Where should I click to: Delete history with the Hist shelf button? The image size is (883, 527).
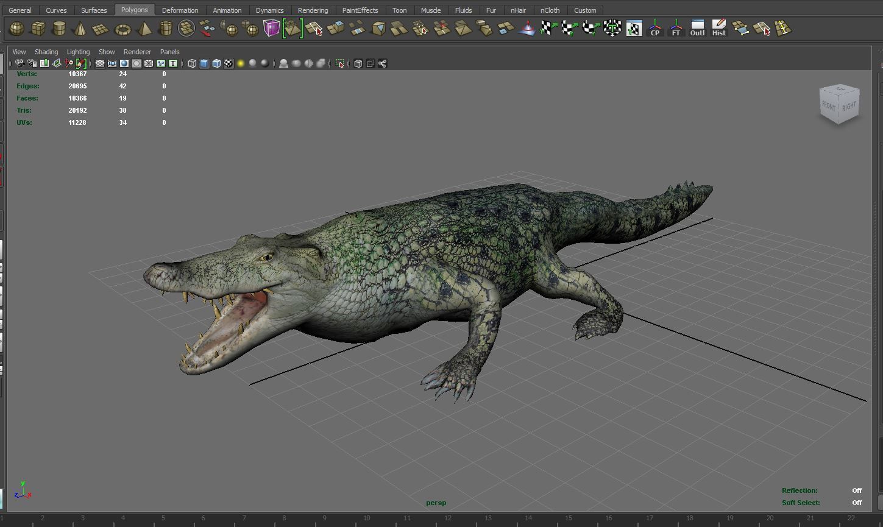(x=719, y=28)
